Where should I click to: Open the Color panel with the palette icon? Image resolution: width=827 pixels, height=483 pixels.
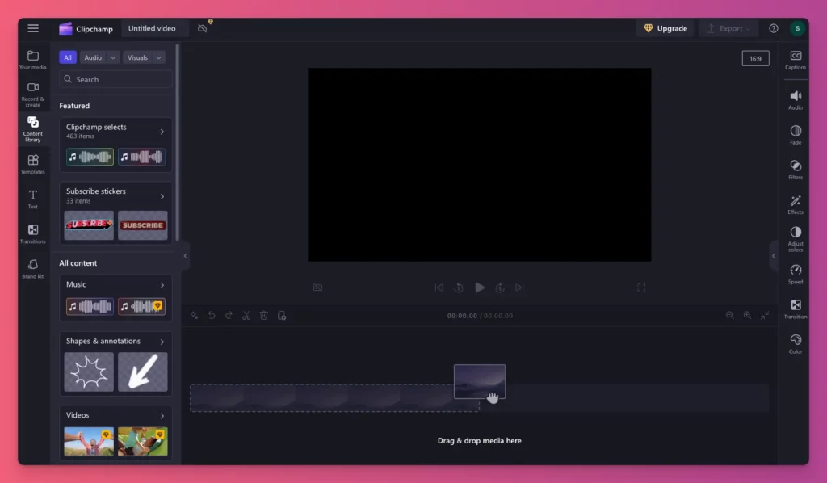click(x=795, y=339)
